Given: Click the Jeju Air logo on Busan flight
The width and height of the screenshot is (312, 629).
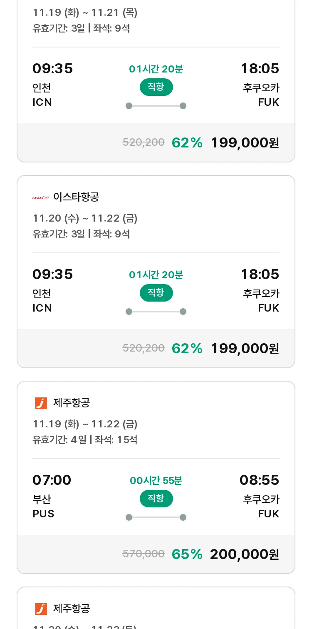Looking at the screenshot, I should point(41,403).
